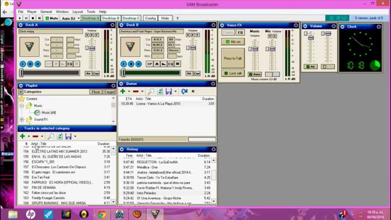Refresh the Tracks in selected category list
391x220 pixels.
[x=60, y=136]
